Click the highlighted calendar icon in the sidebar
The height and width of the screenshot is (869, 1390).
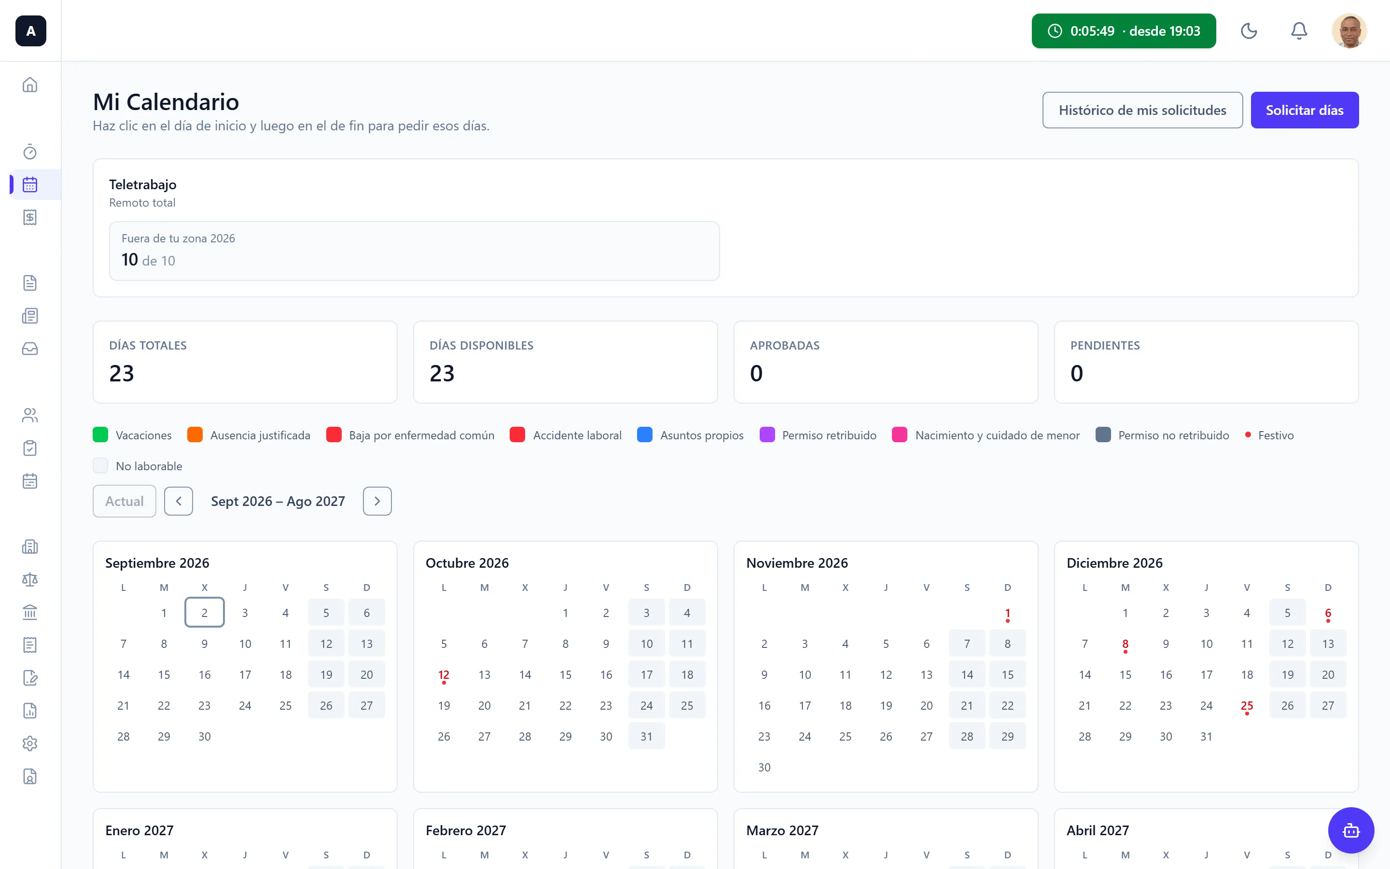30,184
